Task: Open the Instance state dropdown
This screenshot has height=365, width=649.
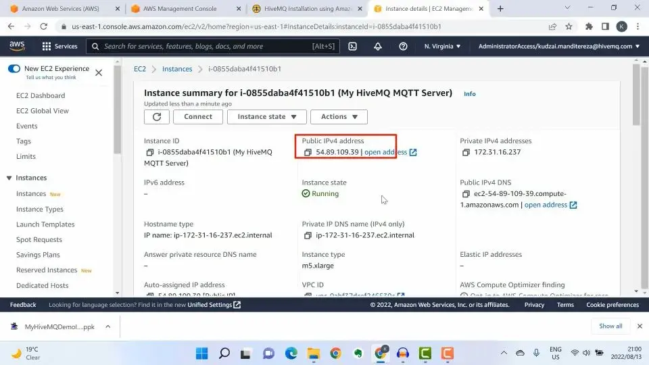Action: [267, 117]
